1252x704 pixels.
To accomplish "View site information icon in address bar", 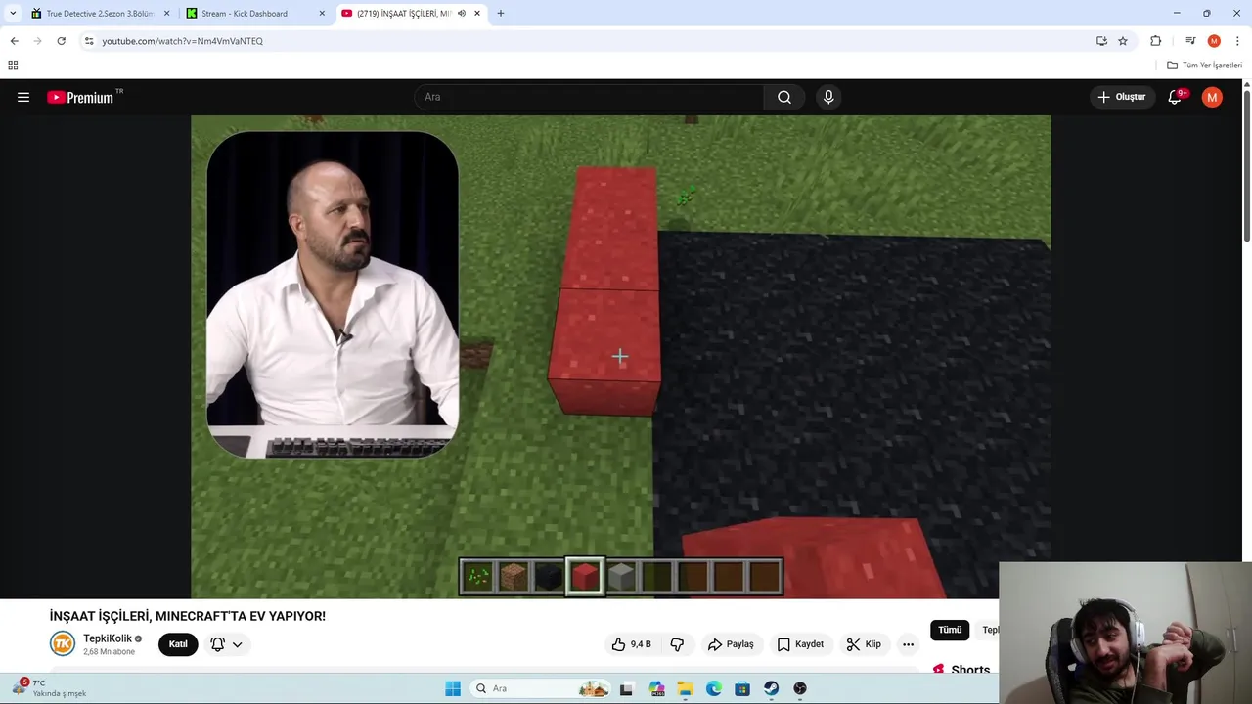I will (89, 41).
